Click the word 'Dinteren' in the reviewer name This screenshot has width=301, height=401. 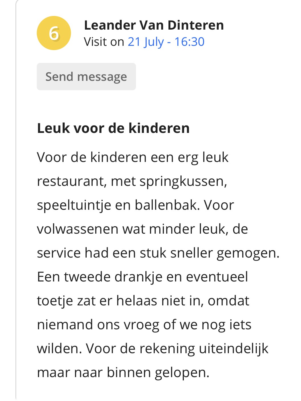(196, 25)
